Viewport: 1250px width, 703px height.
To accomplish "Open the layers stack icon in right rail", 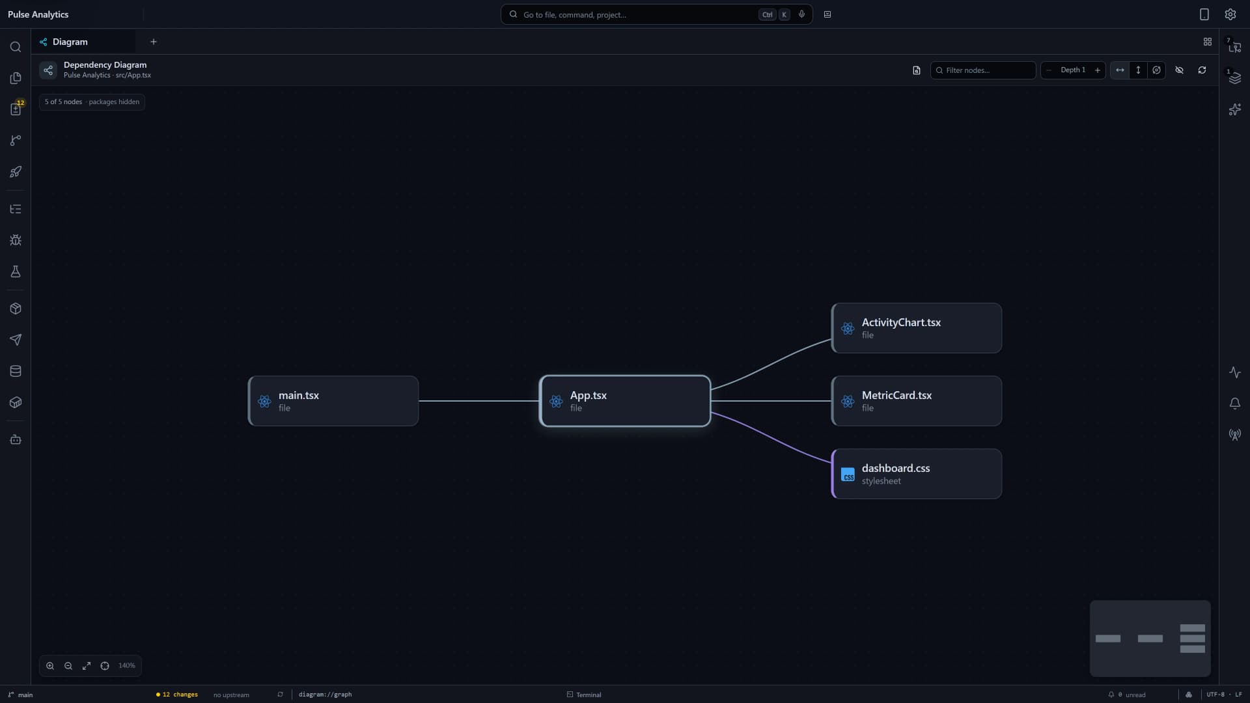I will tap(1234, 78).
